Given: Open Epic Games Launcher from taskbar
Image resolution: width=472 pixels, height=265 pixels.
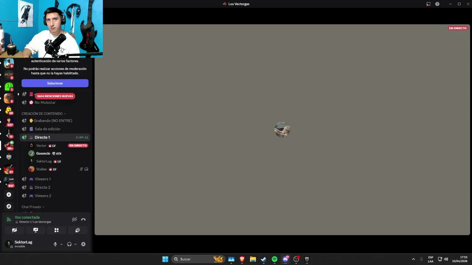Looking at the screenshot, I should click(307, 259).
